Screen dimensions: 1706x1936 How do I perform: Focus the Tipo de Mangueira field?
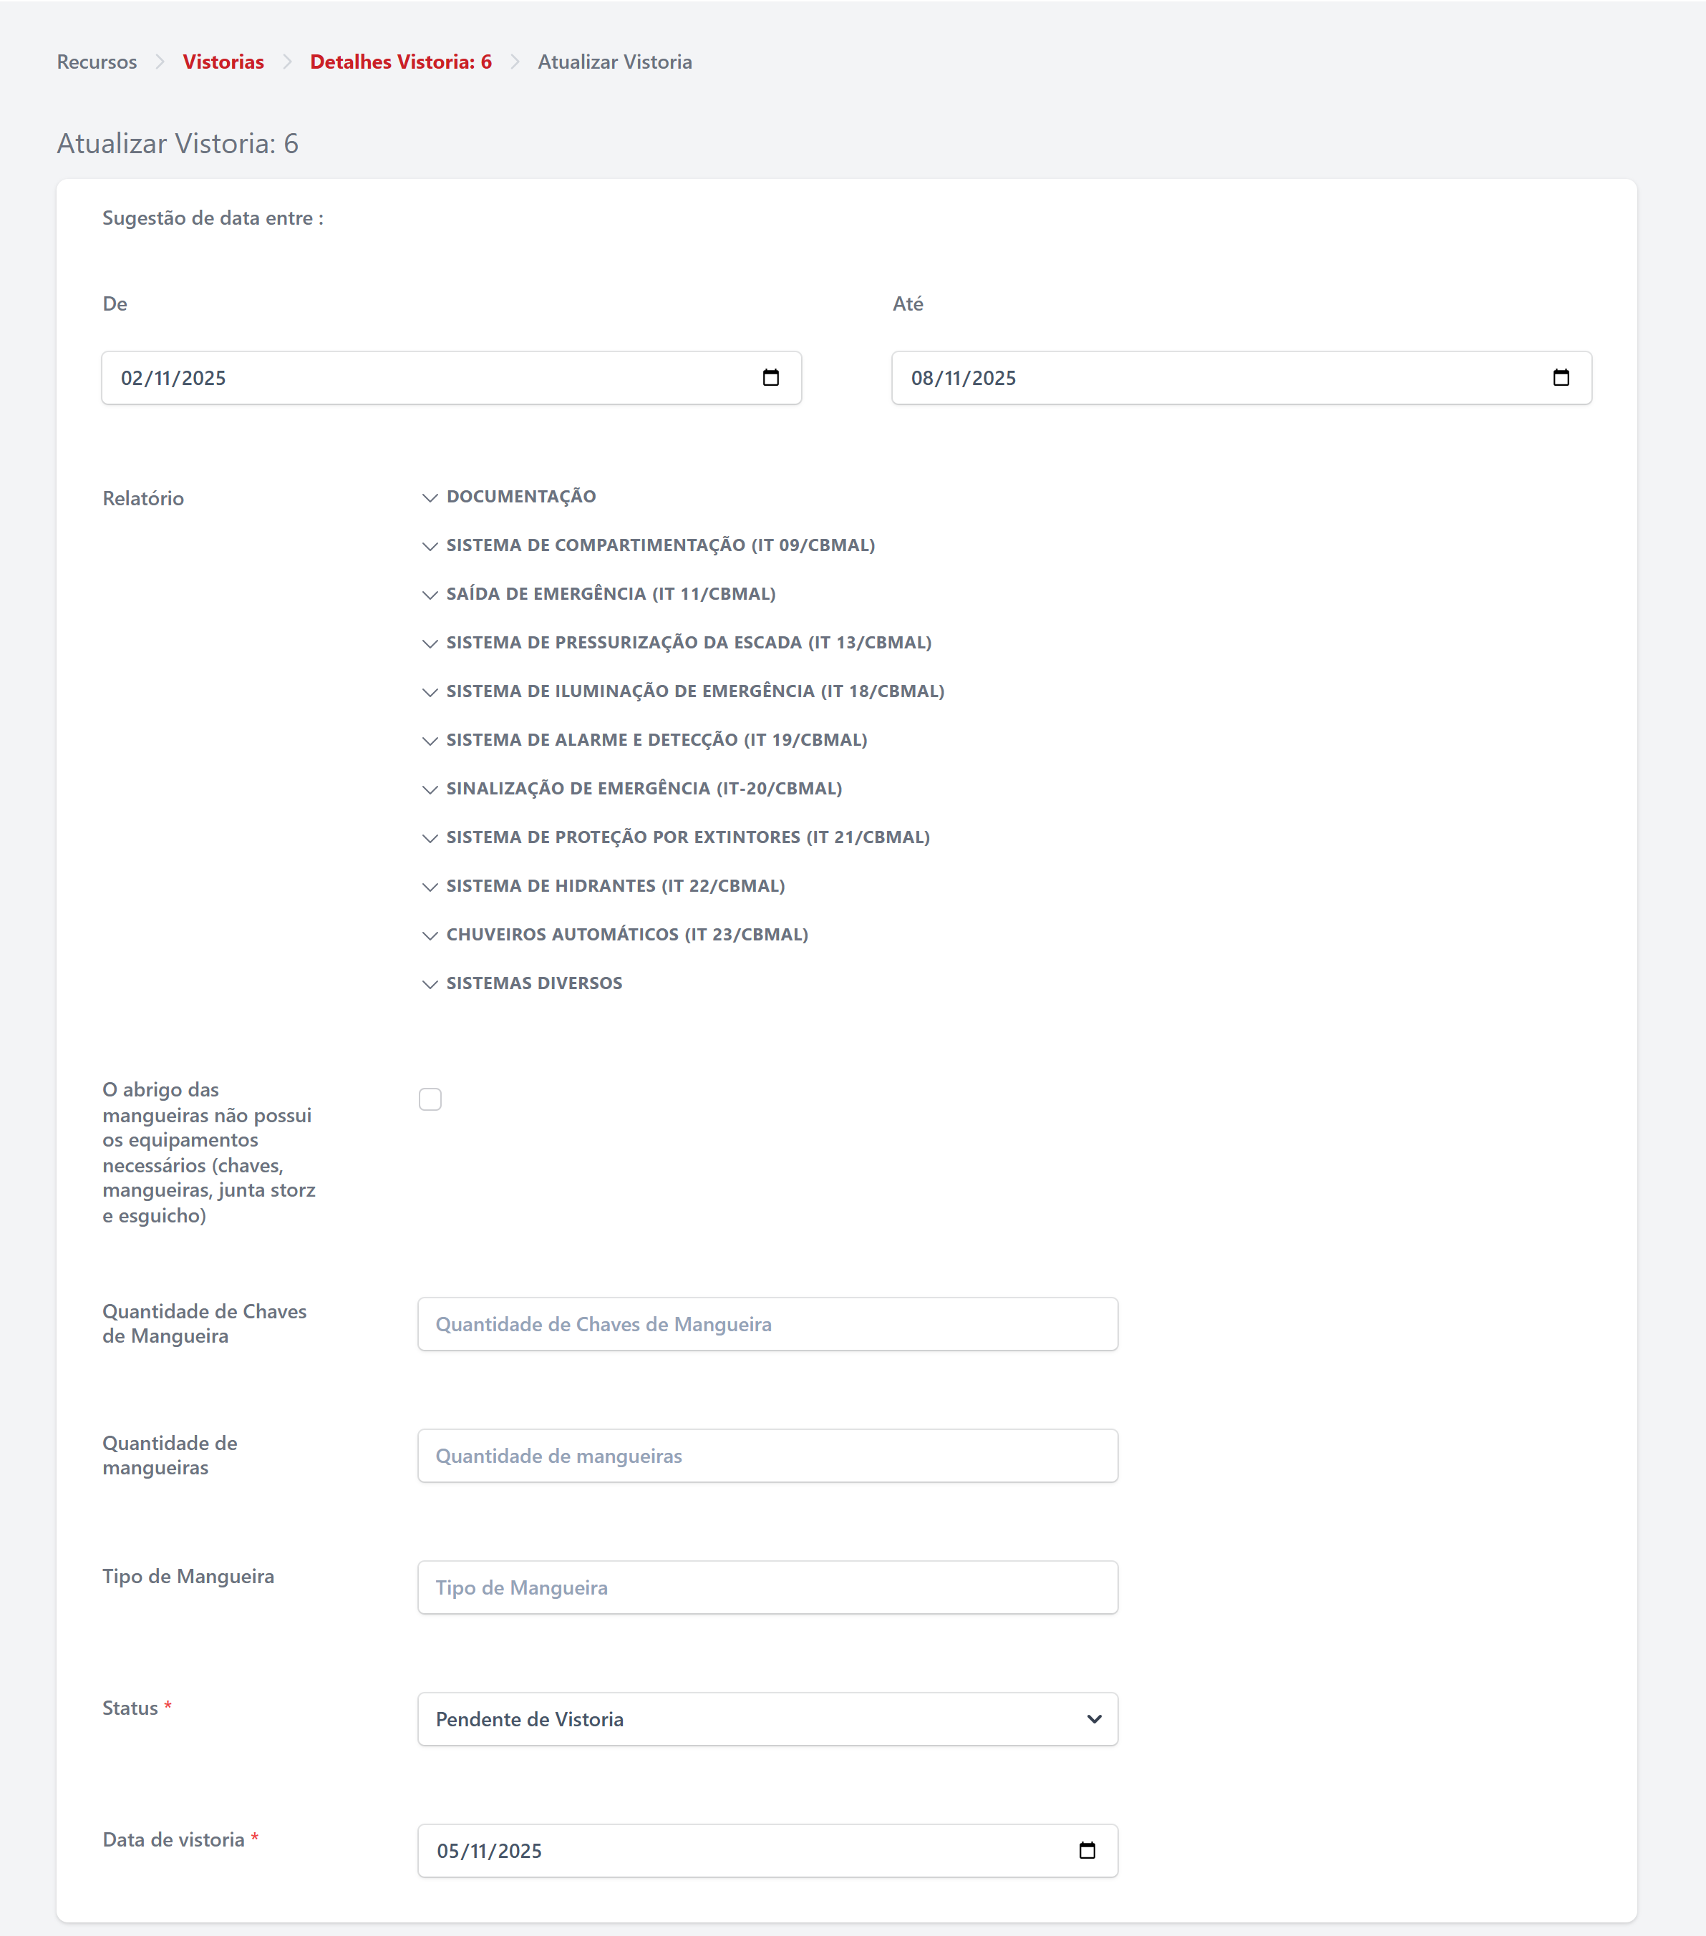[767, 1587]
